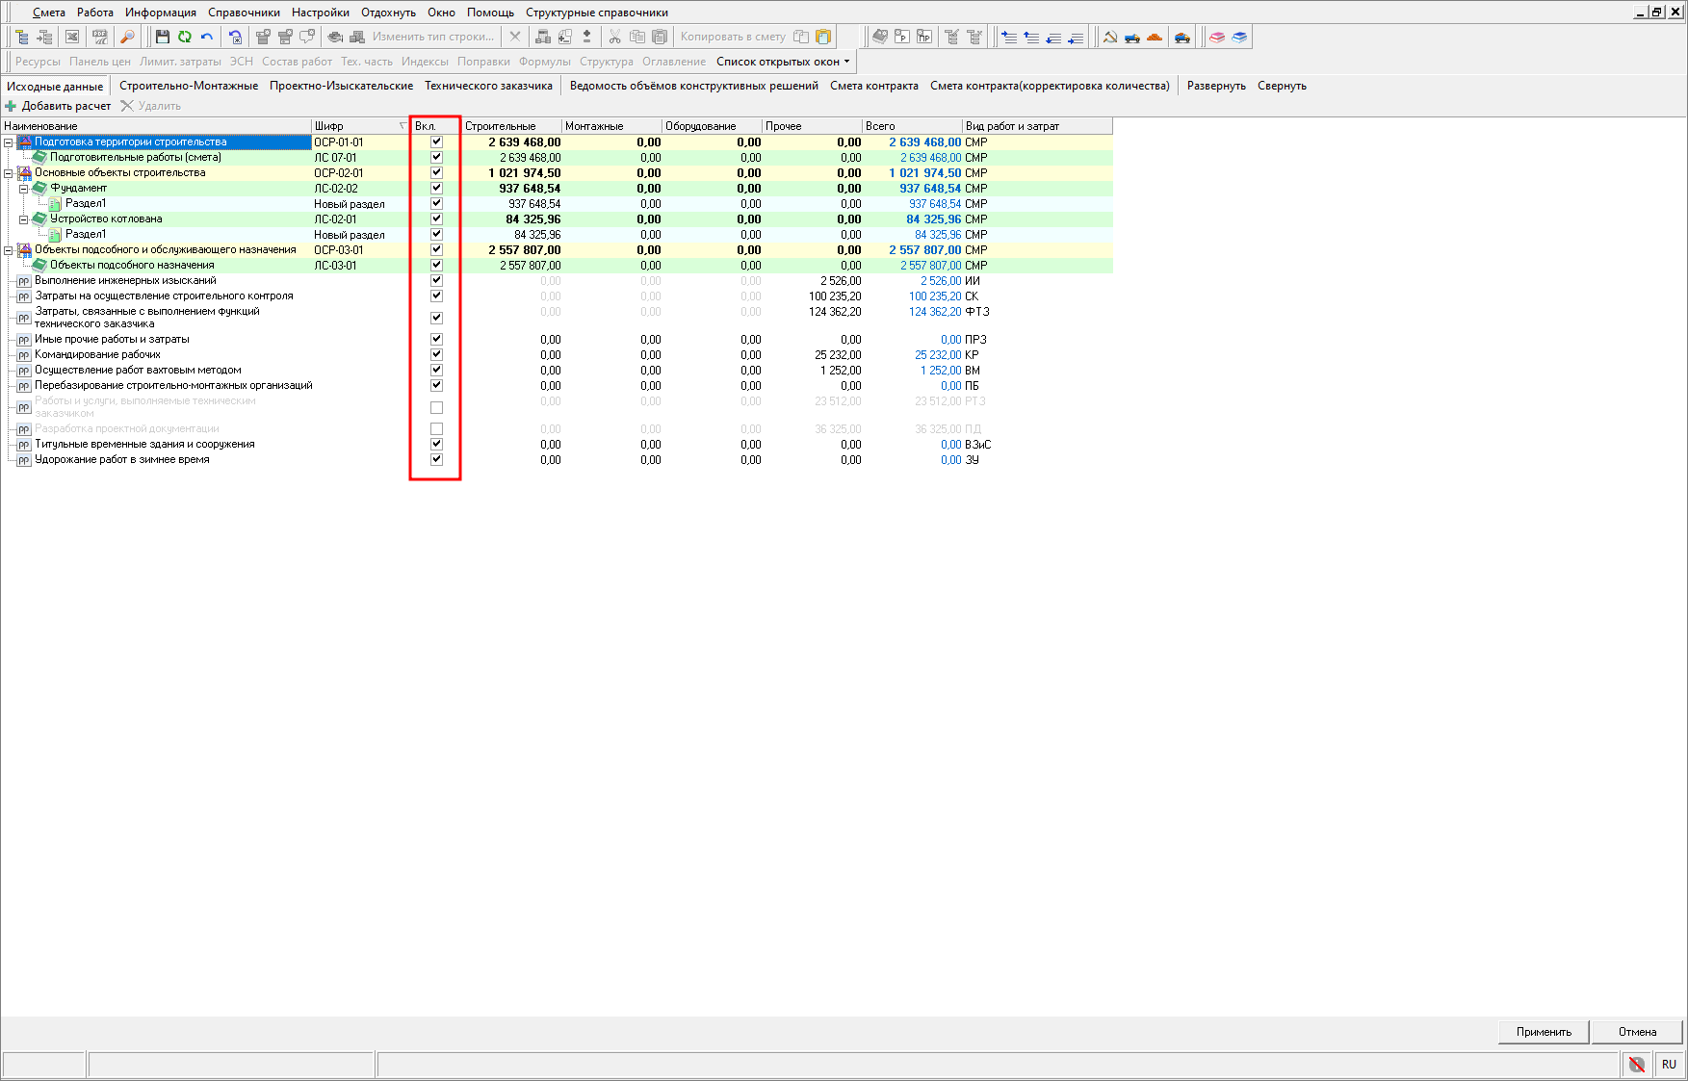The height and width of the screenshot is (1081, 1688).
Task: Click the magnifying glass search icon
Action: [126, 37]
